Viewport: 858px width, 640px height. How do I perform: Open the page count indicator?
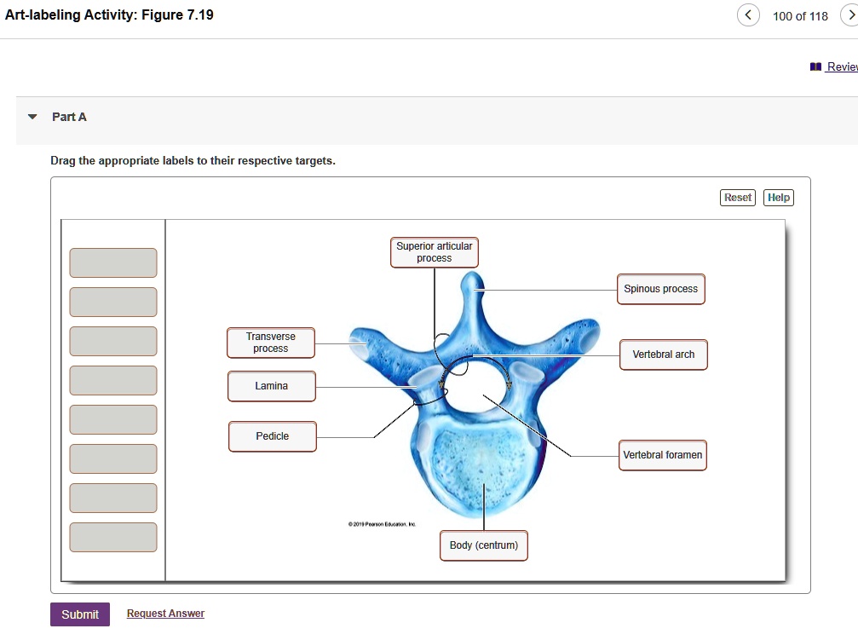coord(800,16)
